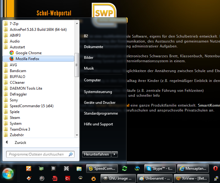Open Geräte und Drucker

[100, 103]
